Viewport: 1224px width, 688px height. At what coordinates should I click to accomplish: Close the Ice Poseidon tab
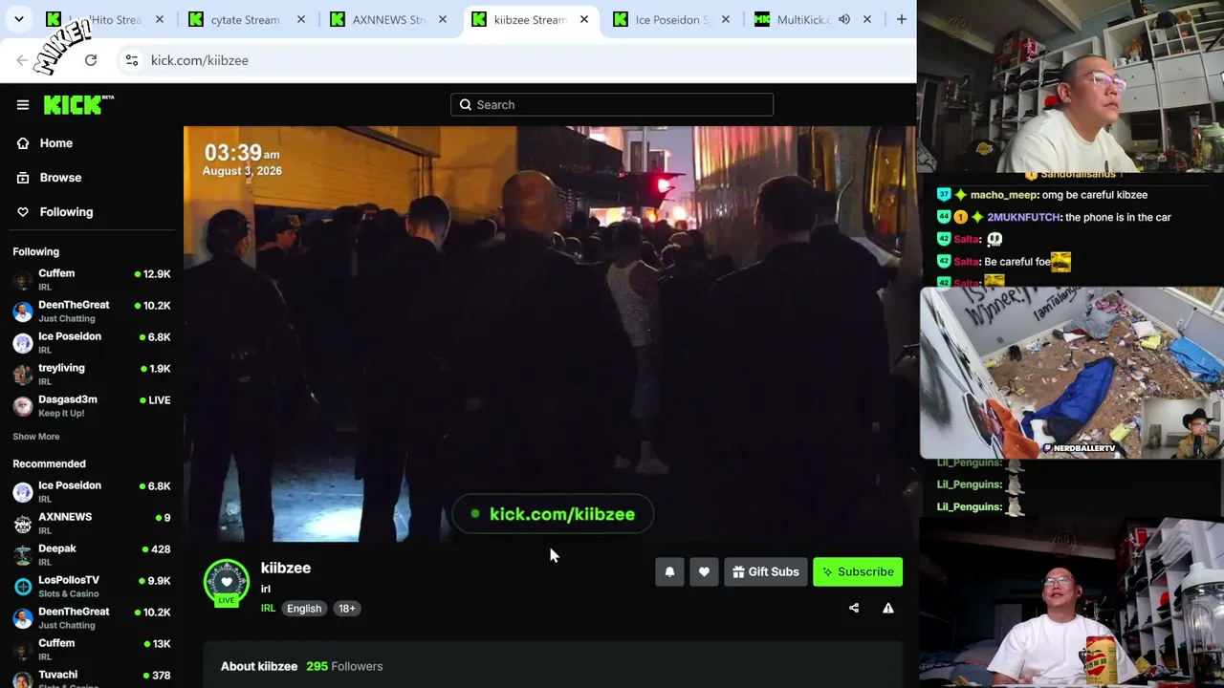coord(726,19)
